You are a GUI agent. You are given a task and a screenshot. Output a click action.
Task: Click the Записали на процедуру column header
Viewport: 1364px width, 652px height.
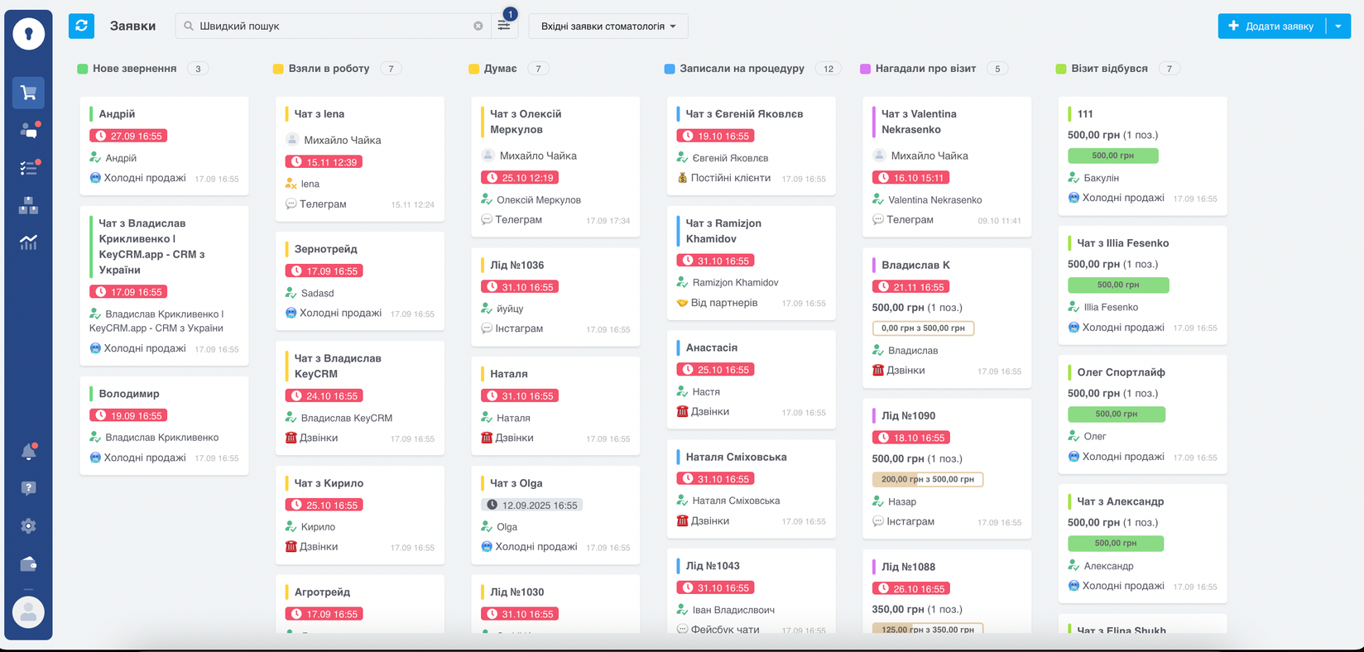(x=742, y=69)
